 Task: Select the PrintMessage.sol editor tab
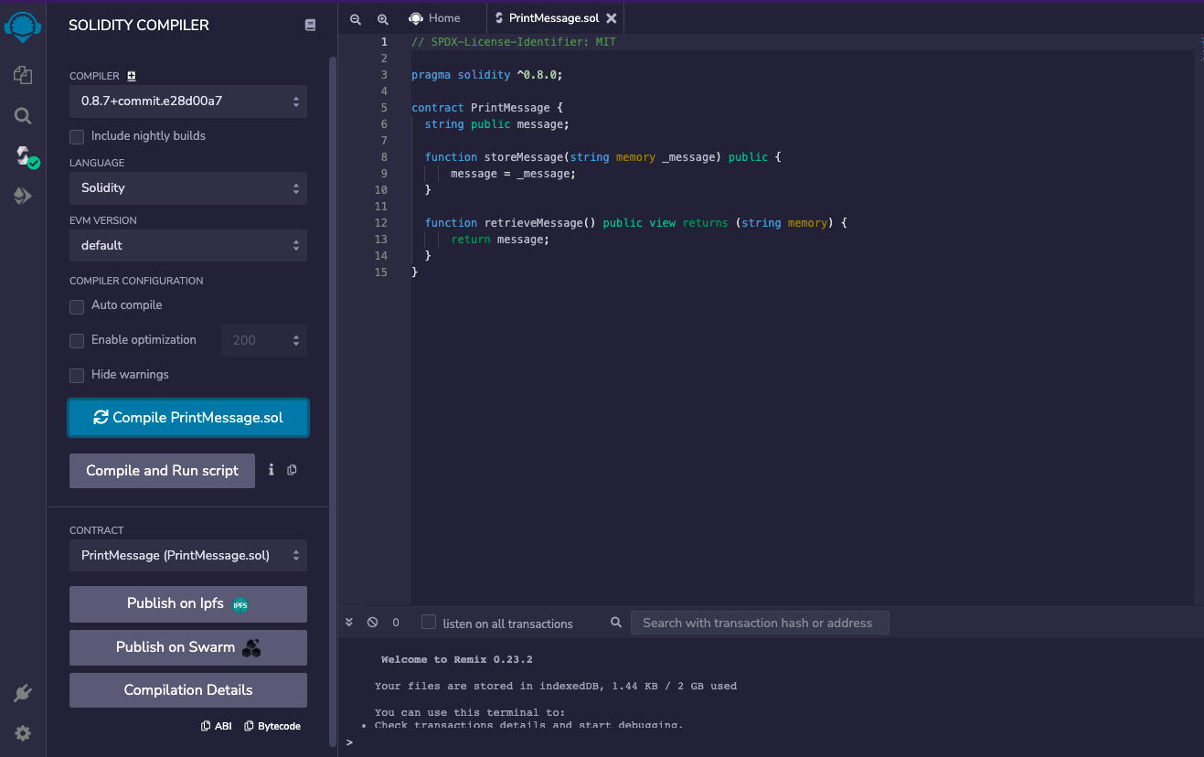pos(554,18)
